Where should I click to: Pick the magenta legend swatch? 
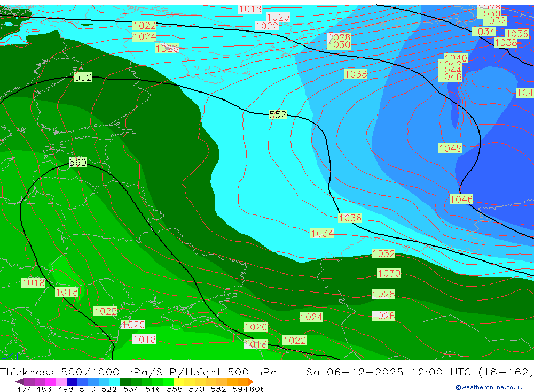50,381
